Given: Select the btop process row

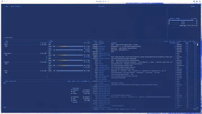Looking at the screenshot, I should 145,52.
